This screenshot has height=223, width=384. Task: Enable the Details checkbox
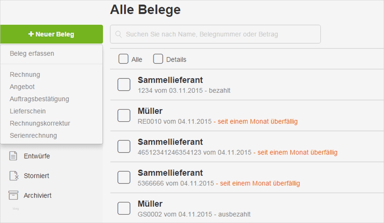pos(158,59)
